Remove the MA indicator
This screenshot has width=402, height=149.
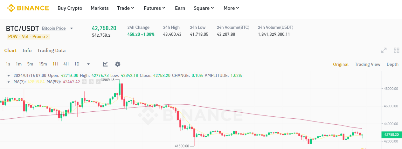tap(98, 82)
